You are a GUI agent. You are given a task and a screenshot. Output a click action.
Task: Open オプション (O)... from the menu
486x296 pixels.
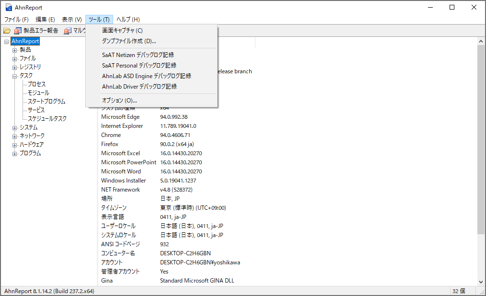(151, 100)
